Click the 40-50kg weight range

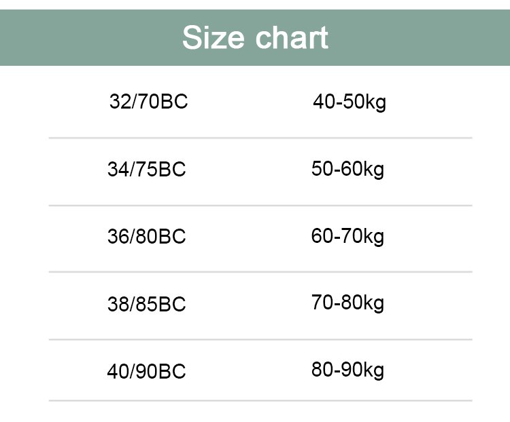349,102
